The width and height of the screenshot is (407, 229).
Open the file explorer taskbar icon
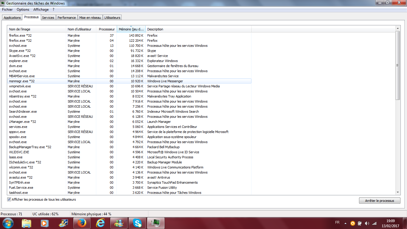27,223
